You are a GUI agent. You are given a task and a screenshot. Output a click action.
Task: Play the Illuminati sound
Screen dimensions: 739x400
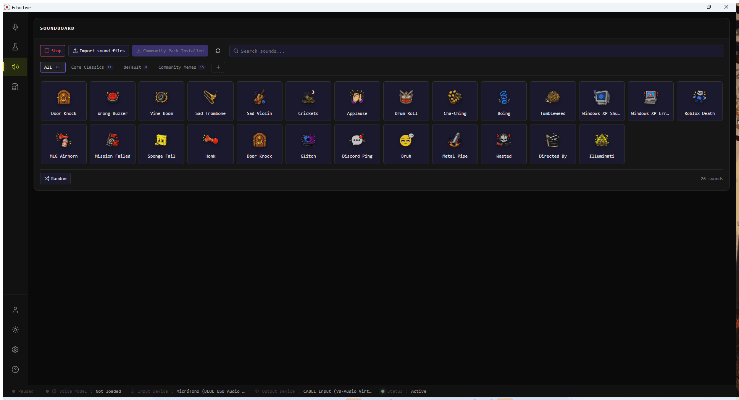tap(602, 144)
